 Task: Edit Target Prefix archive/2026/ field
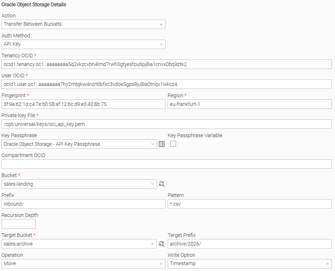point(250,244)
